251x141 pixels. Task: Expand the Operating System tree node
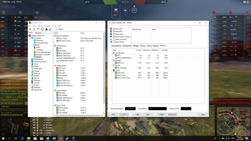[x=30, y=62]
